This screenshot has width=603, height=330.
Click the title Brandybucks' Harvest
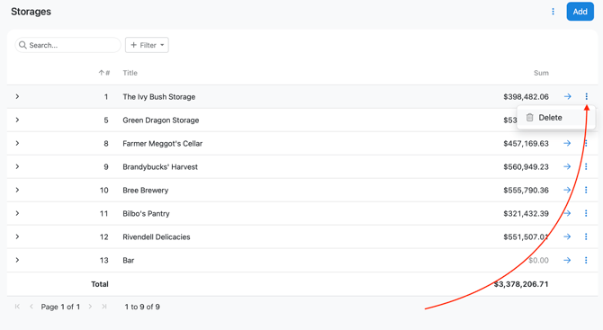(160, 166)
